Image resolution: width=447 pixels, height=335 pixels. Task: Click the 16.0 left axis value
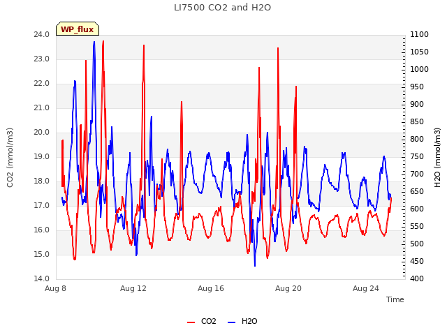(x=42, y=230)
